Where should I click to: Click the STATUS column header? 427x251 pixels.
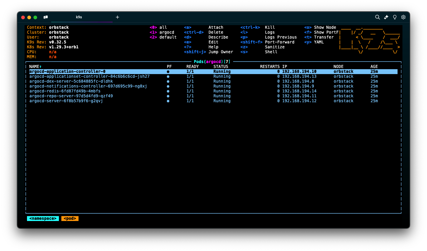coord(221,66)
